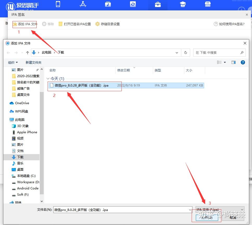Open the tutorials graduation cap icon
Screen dimensions: 252x225
coord(183,4)
